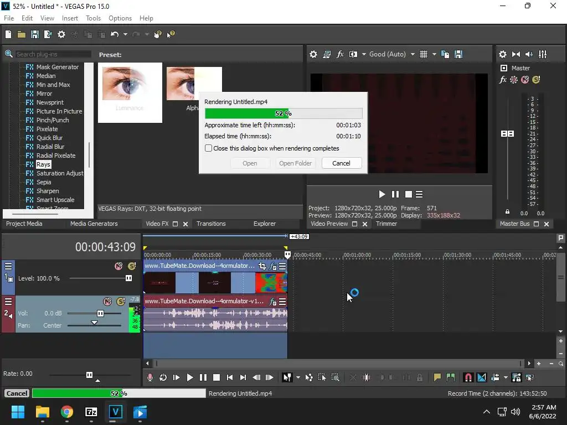Click the Selection Edit tool icon
Image resolution: width=567 pixels, height=425 pixels.
pos(322,377)
